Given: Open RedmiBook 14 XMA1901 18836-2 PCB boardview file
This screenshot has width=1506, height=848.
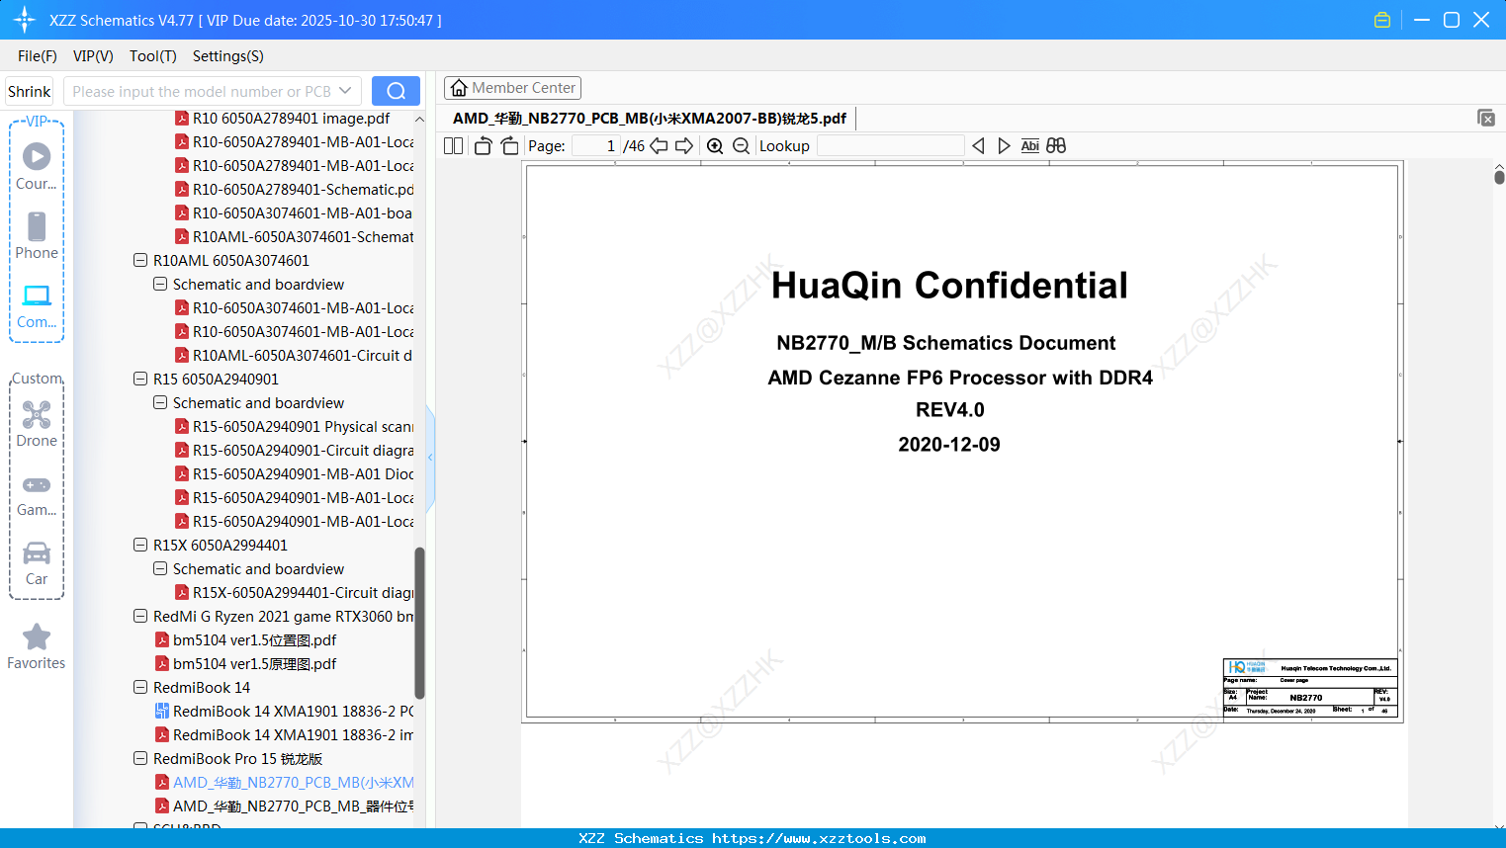Looking at the screenshot, I should [x=285, y=712].
